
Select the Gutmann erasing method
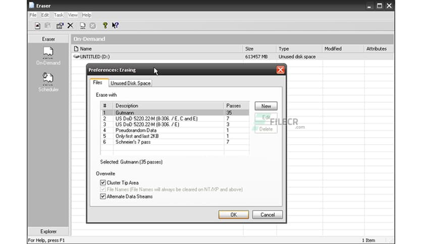(x=175, y=112)
